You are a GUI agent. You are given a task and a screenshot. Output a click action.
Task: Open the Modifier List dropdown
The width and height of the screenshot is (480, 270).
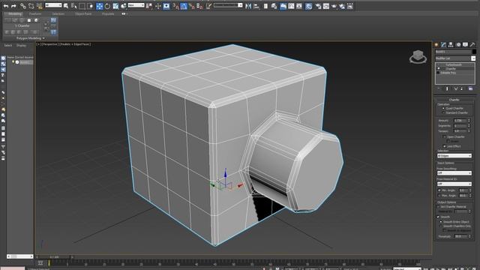tap(455, 58)
